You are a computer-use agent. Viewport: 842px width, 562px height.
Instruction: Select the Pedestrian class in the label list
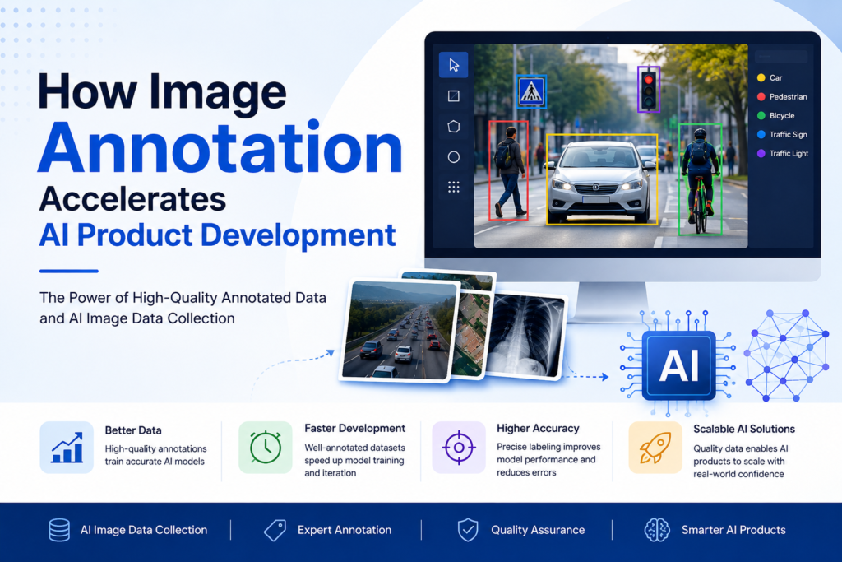click(782, 97)
